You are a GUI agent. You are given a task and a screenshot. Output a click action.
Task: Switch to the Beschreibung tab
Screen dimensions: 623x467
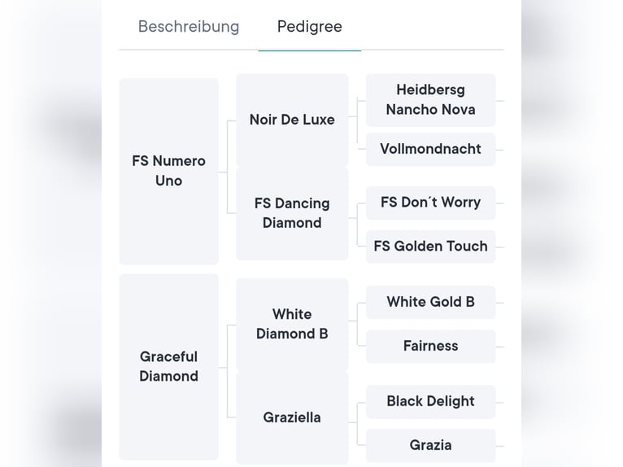(x=189, y=27)
